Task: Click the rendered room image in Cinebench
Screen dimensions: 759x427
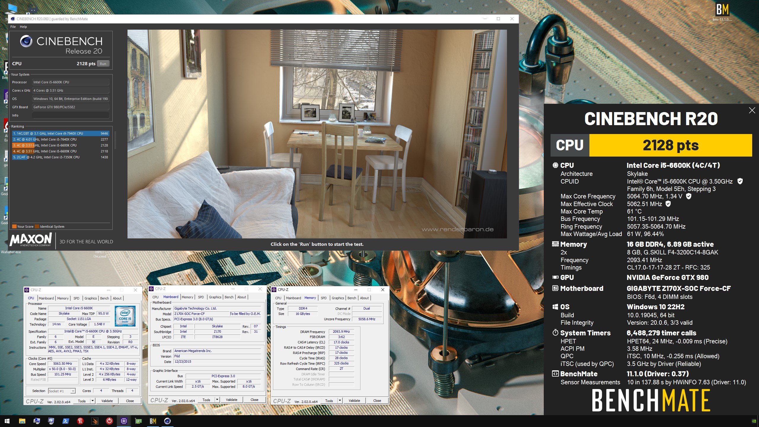Action: [x=317, y=134]
